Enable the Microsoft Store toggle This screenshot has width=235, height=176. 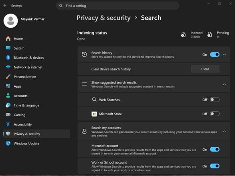tap(215, 114)
